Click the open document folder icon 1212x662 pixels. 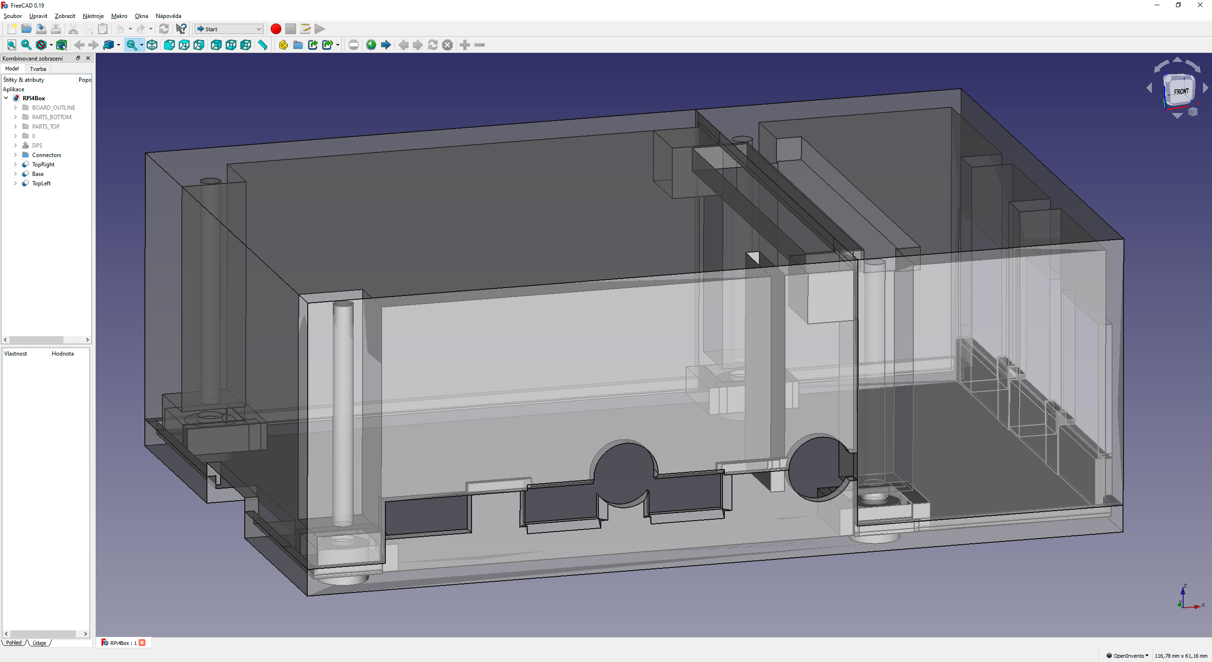(27, 29)
